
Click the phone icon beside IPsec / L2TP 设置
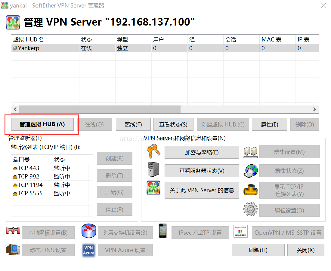(x=162, y=232)
